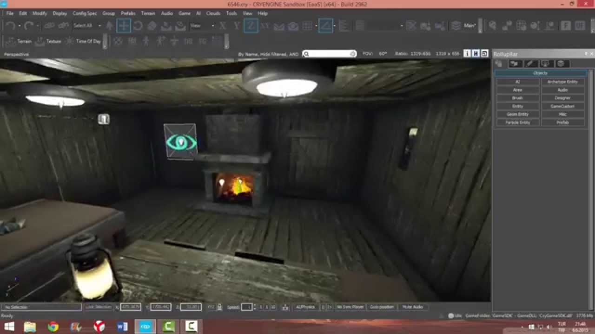Open Time Of Day editor

pyautogui.click(x=83, y=41)
